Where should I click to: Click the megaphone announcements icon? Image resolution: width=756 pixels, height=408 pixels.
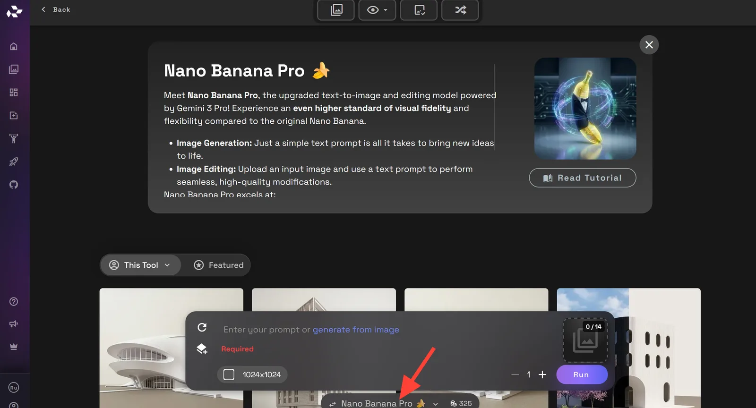pos(14,324)
